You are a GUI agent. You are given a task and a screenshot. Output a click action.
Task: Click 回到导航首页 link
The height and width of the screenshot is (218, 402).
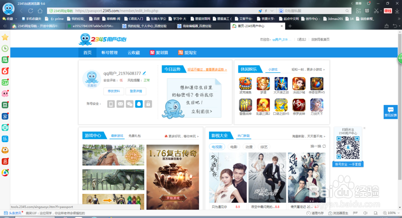pyautogui.click(x=320, y=39)
